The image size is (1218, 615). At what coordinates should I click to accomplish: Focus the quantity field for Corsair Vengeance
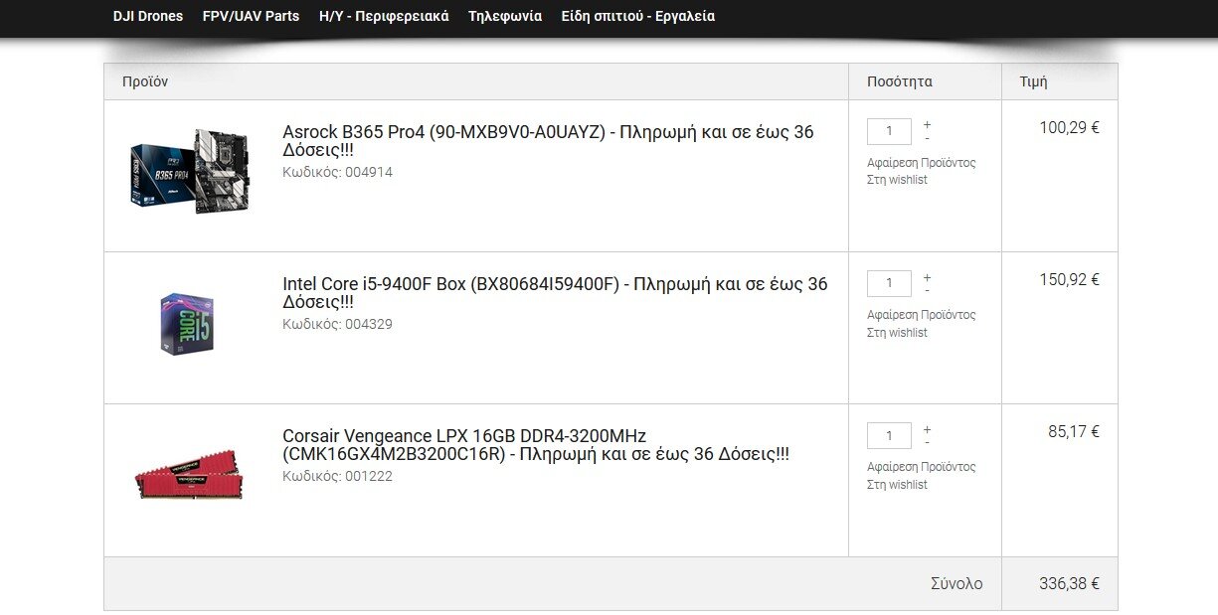pyautogui.click(x=889, y=435)
